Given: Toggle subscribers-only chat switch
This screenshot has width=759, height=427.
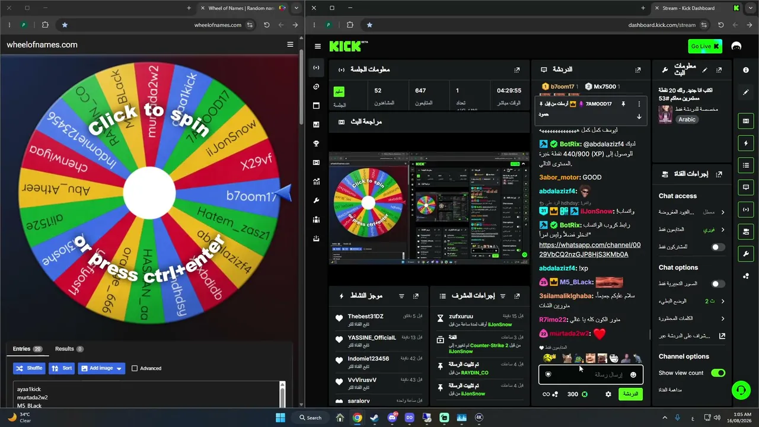Looking at the screenshot, I should pyautogui.click(x=718, y=247).
